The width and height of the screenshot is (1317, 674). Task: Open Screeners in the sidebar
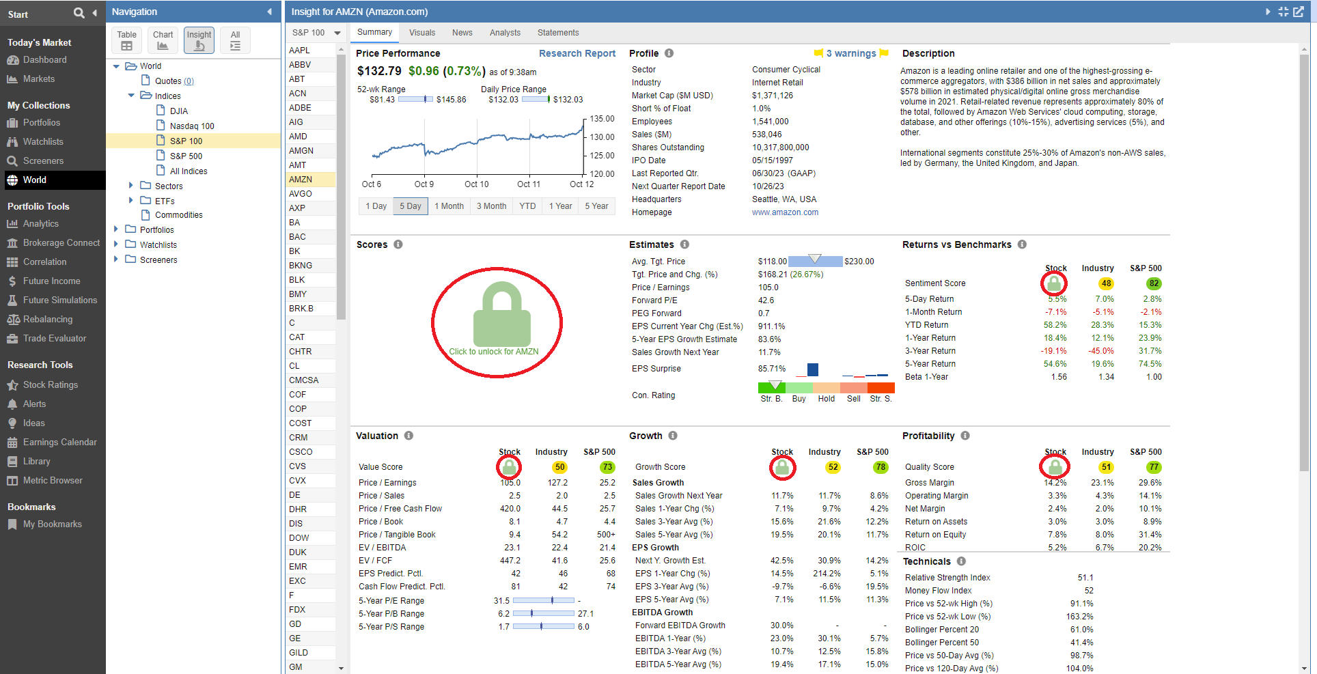point(43,161)
